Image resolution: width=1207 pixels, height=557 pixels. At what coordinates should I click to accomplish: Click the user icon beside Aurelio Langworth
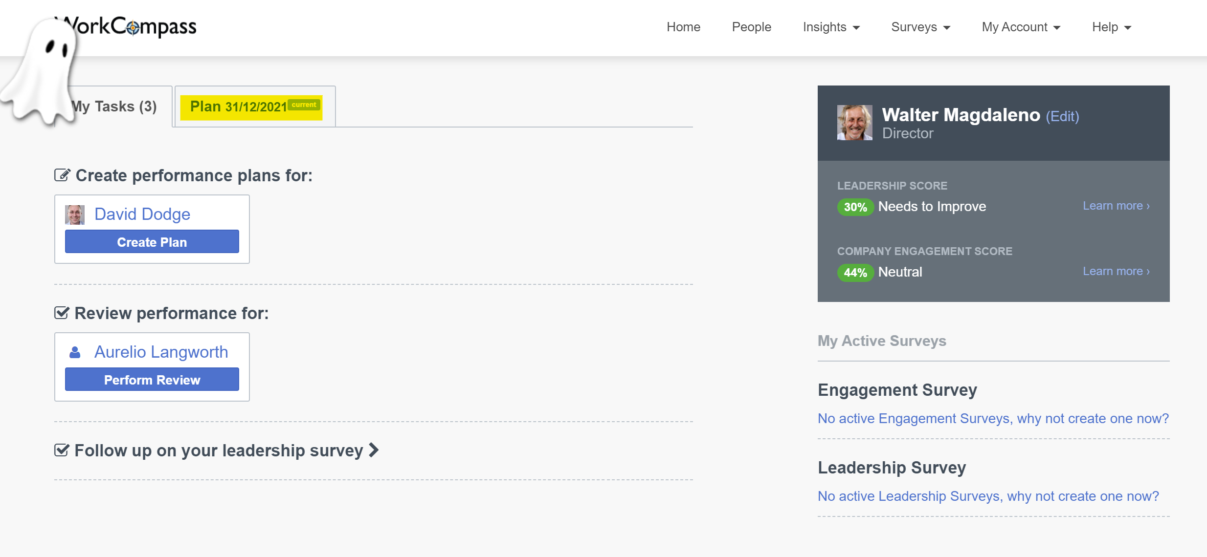(x=75, y=352)
